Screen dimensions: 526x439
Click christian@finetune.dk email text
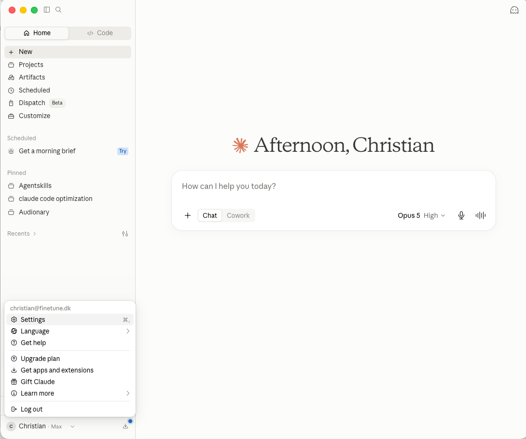coord(40,308)
